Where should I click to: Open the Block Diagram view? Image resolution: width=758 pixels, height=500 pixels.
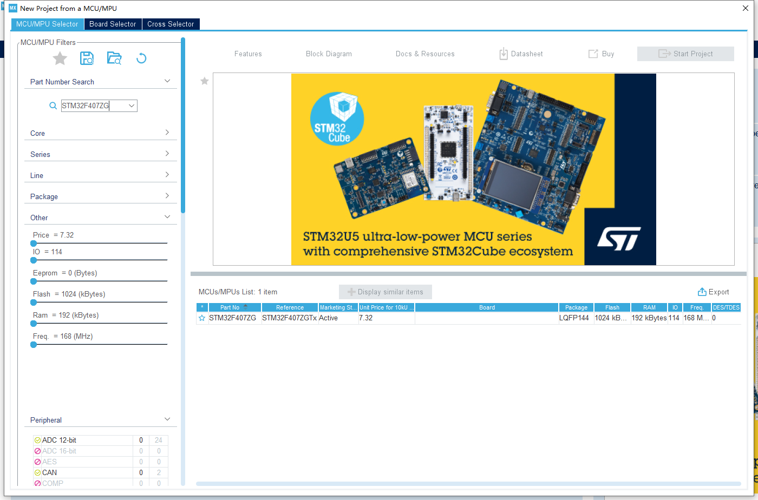329,54
